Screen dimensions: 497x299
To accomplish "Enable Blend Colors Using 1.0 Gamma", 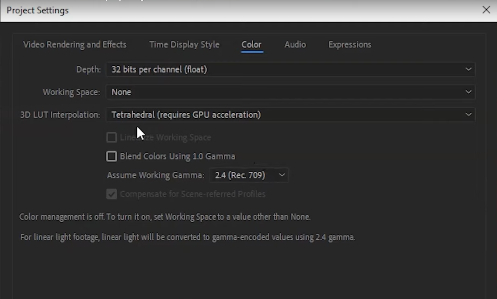I will coord(112,156).
